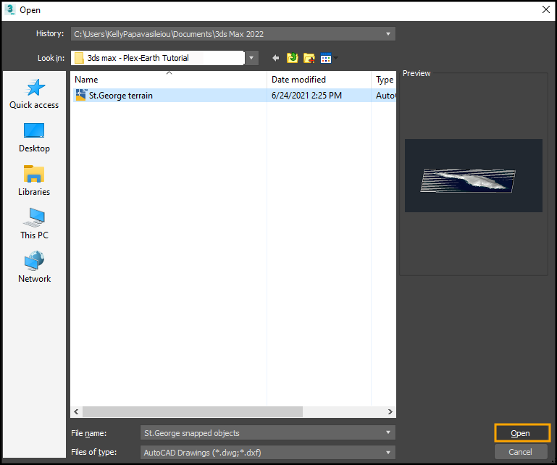The height and width of the screenshot is (465, 557).
Task: Click the Back arrow navigation icon
Action: 276,58
